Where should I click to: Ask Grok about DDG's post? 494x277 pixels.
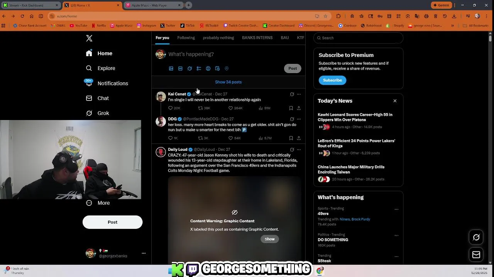click(x=292, y=119)
